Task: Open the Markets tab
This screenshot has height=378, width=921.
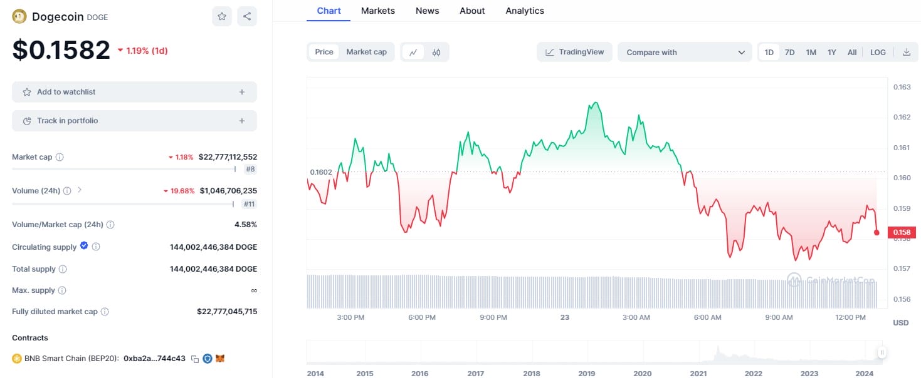Action: pos(378,11)
